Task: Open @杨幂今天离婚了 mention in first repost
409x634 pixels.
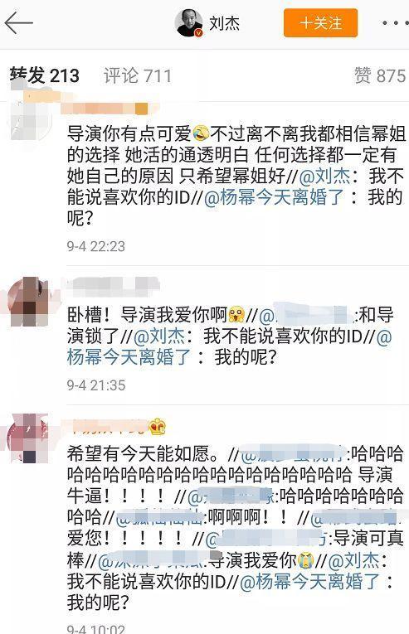Action: [274, 197]
